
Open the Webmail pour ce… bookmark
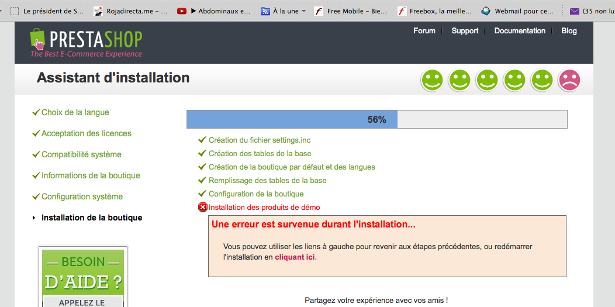[x=518, y=11]
